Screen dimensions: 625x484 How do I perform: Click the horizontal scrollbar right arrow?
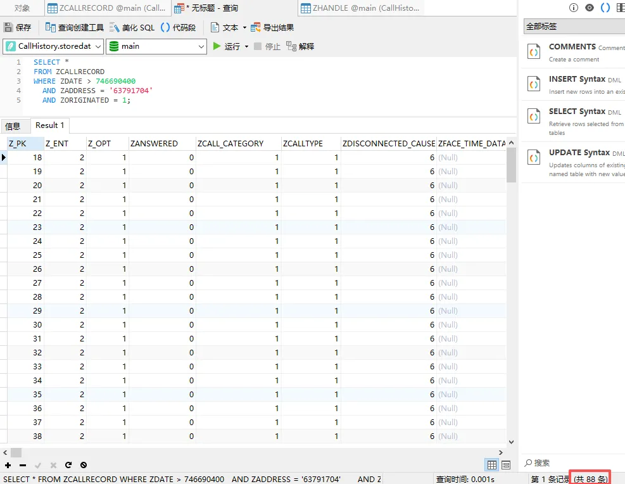pos(501,452)
